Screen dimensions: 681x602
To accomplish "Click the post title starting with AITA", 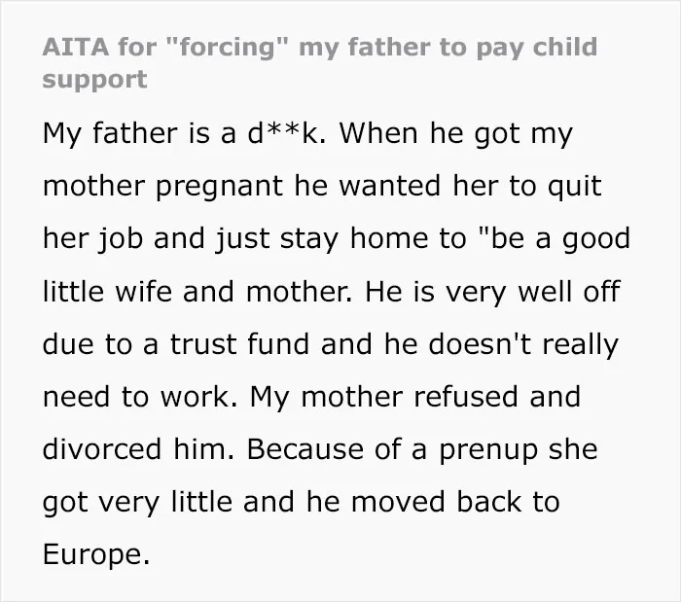I will pyautogui.click(x=320, y=63).
